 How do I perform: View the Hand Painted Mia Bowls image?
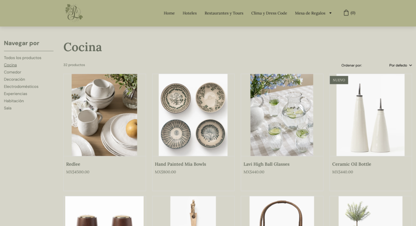[x=193, y=115]
